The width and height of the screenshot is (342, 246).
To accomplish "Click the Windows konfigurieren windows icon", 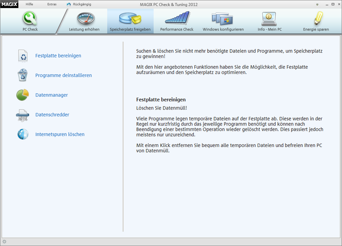I will pyautogui.click(x=223, y=19).
